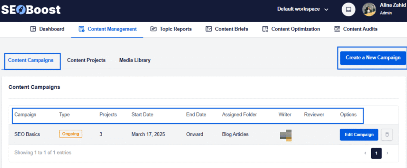Click the Content Optimization icon

[x=265, y=29]
